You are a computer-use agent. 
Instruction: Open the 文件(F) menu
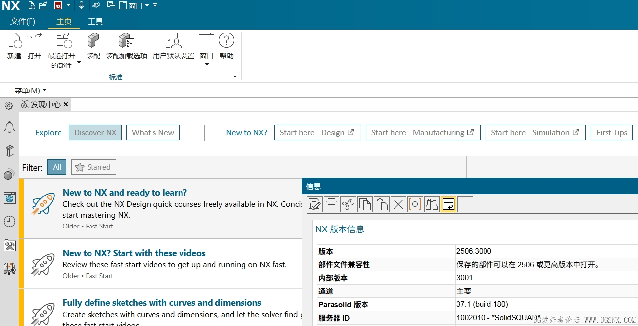pos(23,22)
